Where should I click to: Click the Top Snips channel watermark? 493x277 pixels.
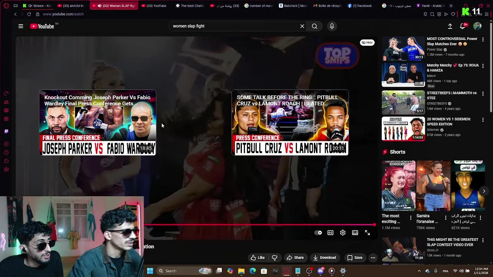coord(337,55)
